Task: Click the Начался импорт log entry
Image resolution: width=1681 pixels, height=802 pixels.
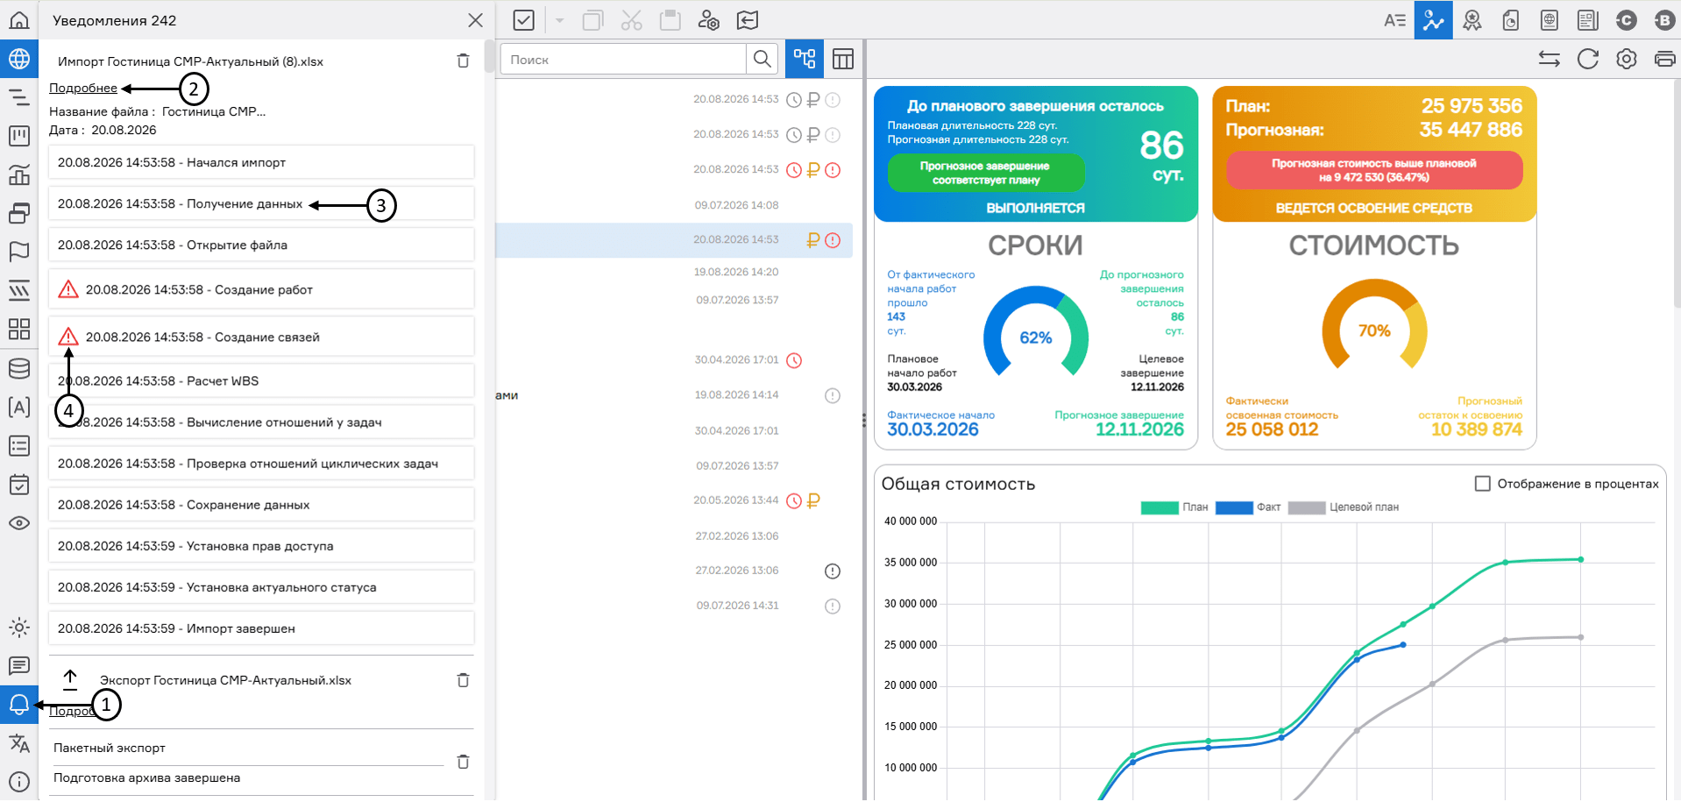Action: (x=261, y=163)
